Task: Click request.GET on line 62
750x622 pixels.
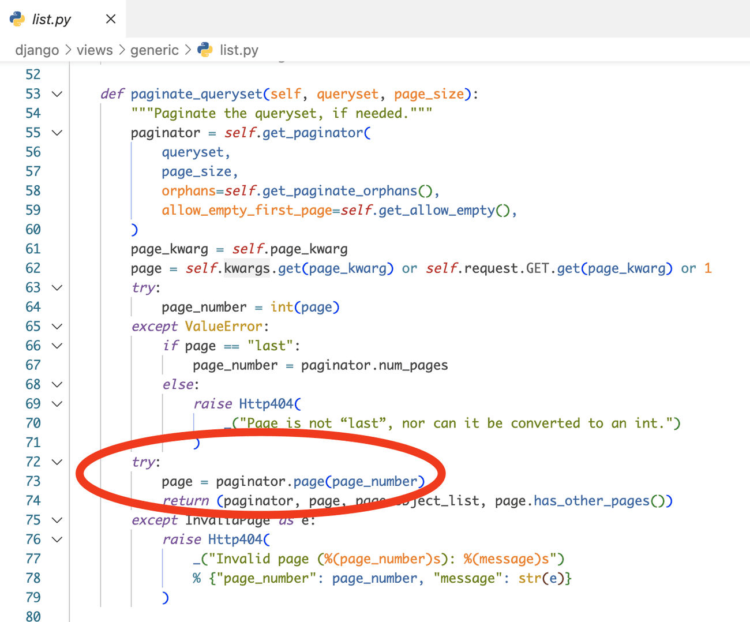Action: click(x=507, y=268)
